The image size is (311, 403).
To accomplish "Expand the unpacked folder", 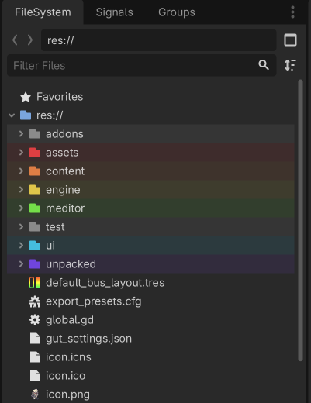I will [21, 264].
